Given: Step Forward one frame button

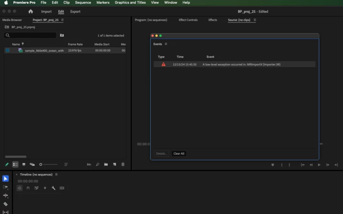Looking at the screenshot, I should point(327,165).
